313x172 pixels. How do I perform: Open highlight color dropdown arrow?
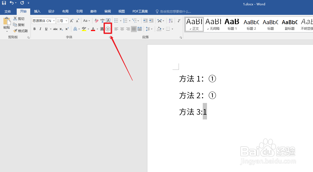click(x=88, y=29)
